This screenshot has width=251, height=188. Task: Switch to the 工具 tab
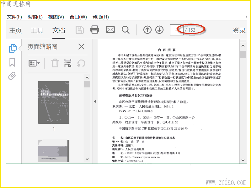click(37, 30)
